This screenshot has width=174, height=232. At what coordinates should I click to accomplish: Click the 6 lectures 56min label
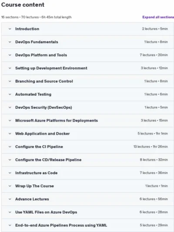pos(154,199)
